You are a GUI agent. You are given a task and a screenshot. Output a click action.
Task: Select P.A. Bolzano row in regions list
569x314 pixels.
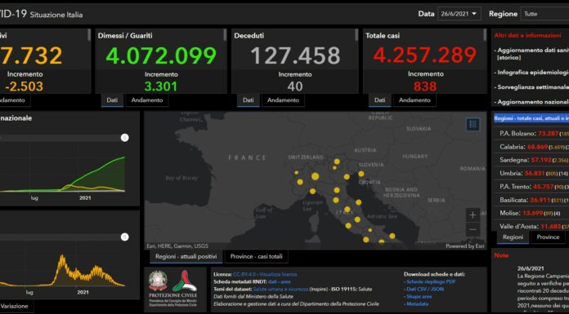[x=532, y=133]
